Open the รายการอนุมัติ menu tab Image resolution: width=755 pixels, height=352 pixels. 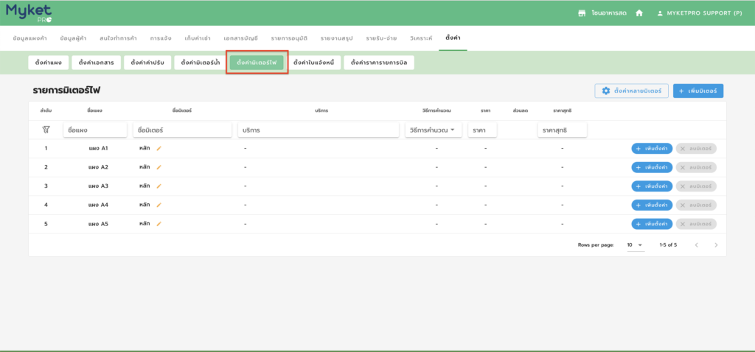click(289, 38)
